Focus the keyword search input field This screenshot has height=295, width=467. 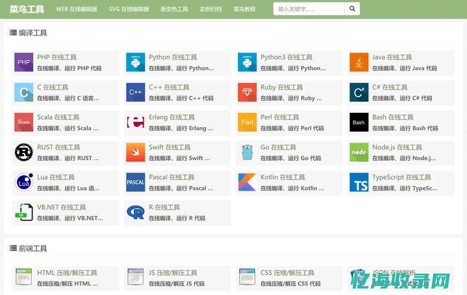309,9
